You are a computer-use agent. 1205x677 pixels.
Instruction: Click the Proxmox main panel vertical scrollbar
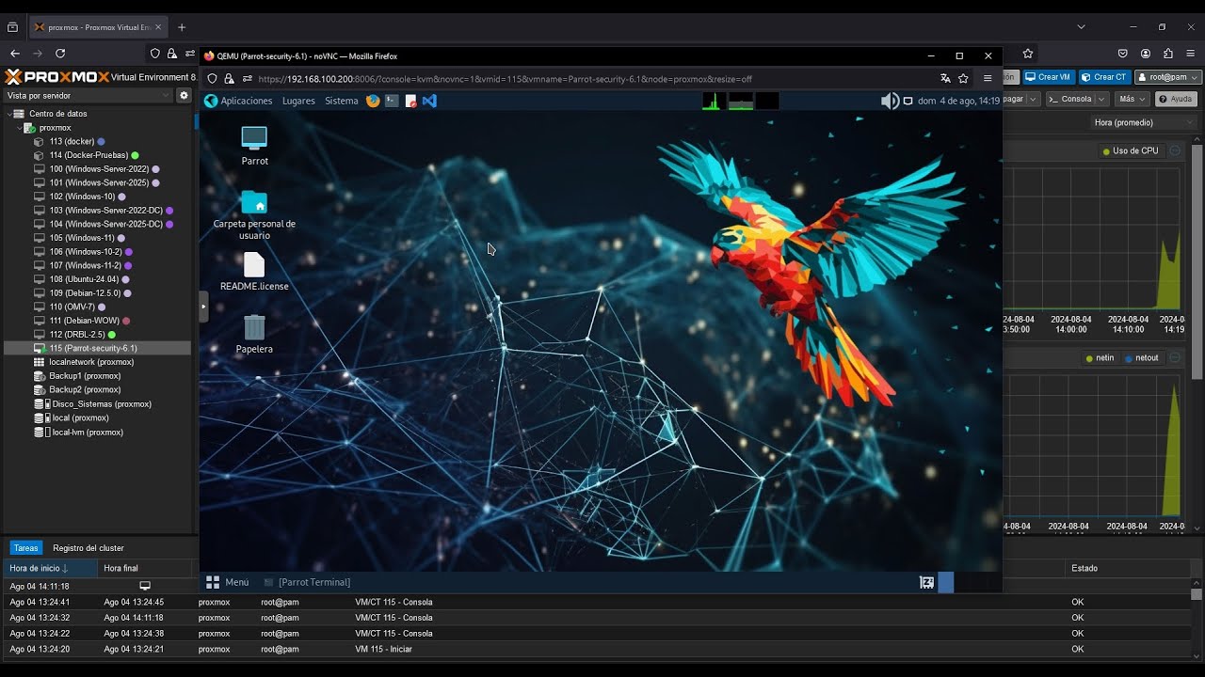point(1197,263)
